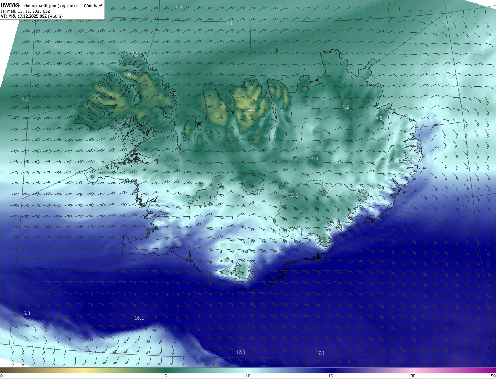Click the 7.7 value label in north Iceland
This screenshot has height=379, width=496.
point(236,132)
